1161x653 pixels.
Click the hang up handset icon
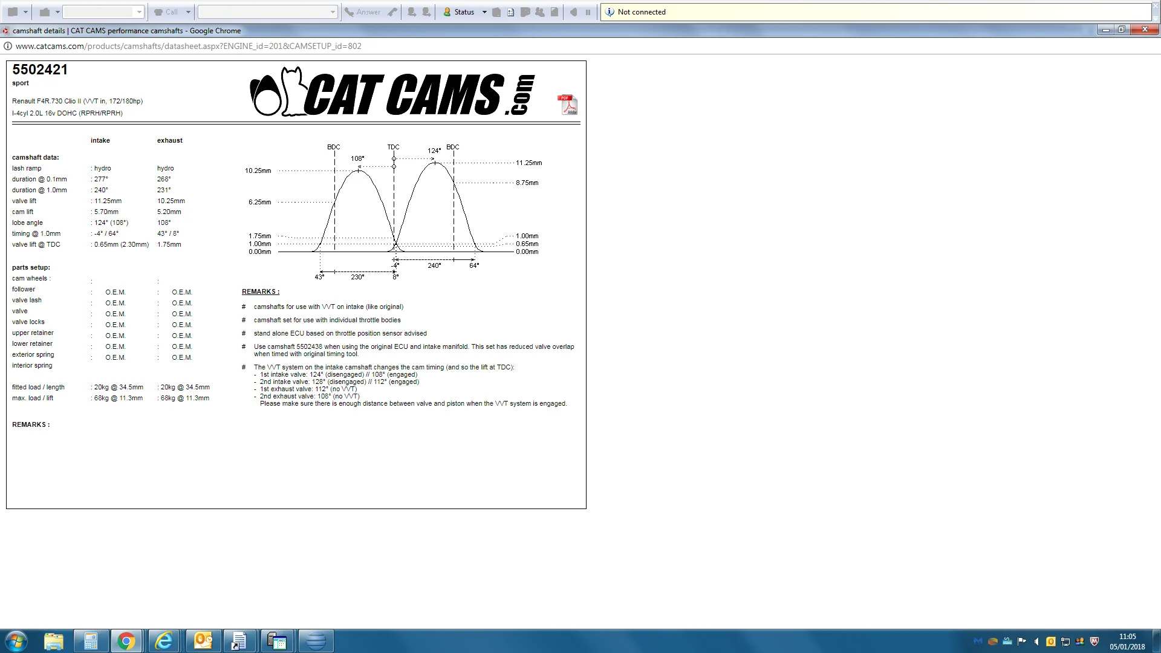click(392, 12)
